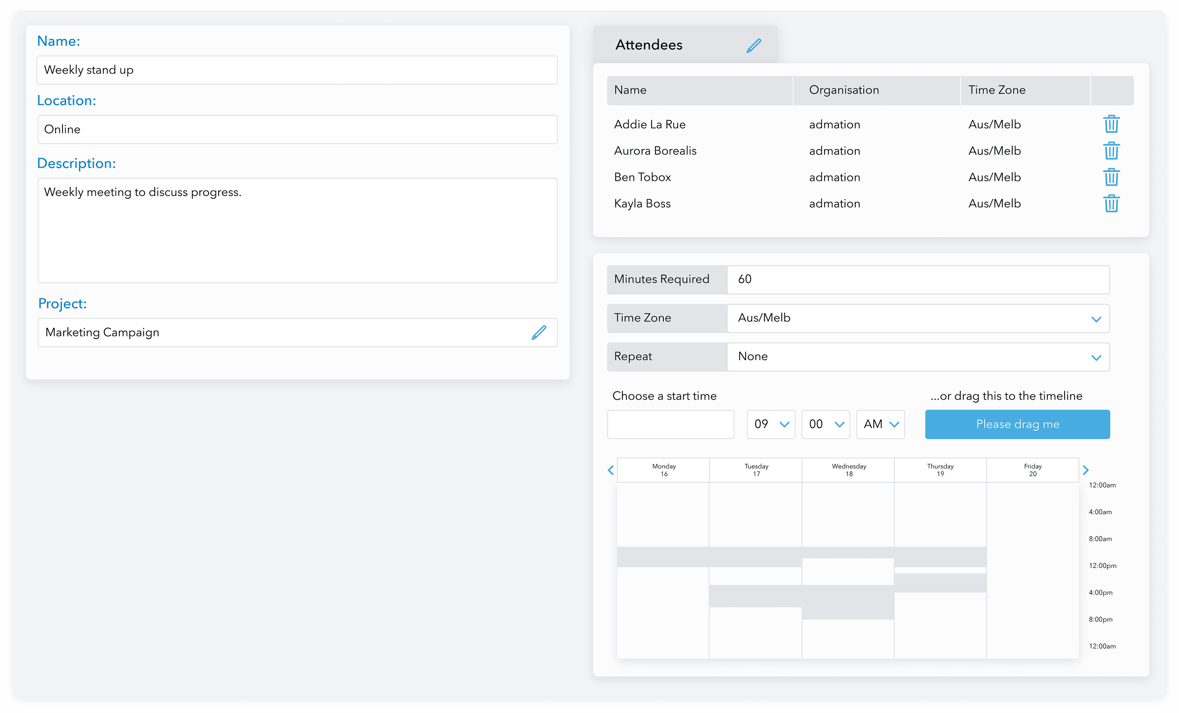Go to previous week in timeline
Viewport: 1179px width, 713px height.
[611, 470]
